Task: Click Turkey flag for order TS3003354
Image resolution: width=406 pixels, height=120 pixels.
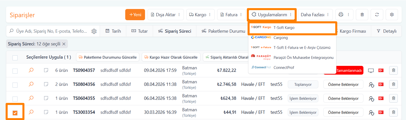Action: 381,112
